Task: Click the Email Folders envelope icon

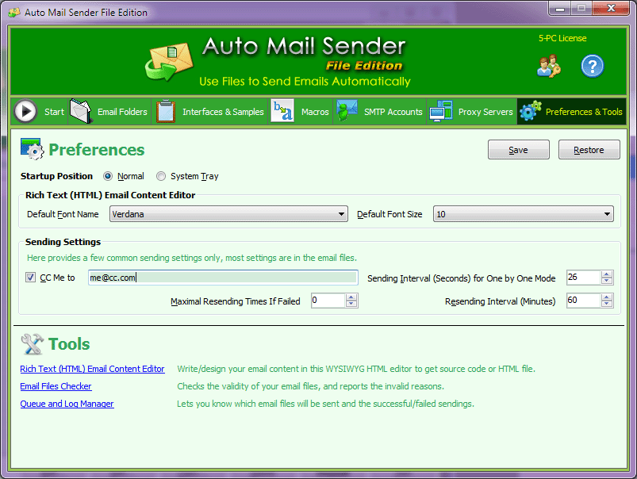Action: click(81, 111)
